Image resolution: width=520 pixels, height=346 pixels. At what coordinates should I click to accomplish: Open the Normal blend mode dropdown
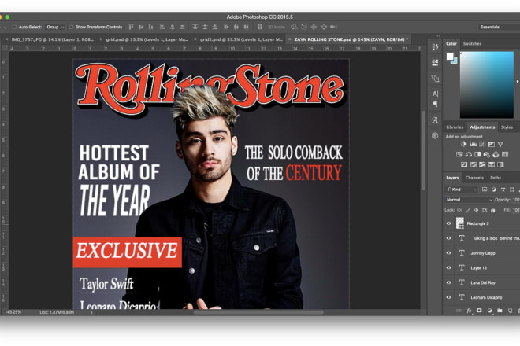click(x=469, y=200)
